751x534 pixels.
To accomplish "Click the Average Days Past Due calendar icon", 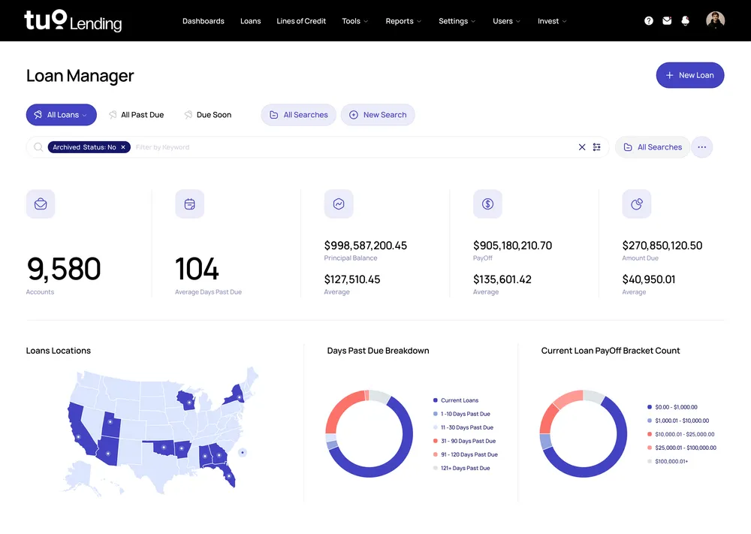I will pos(189,204).
